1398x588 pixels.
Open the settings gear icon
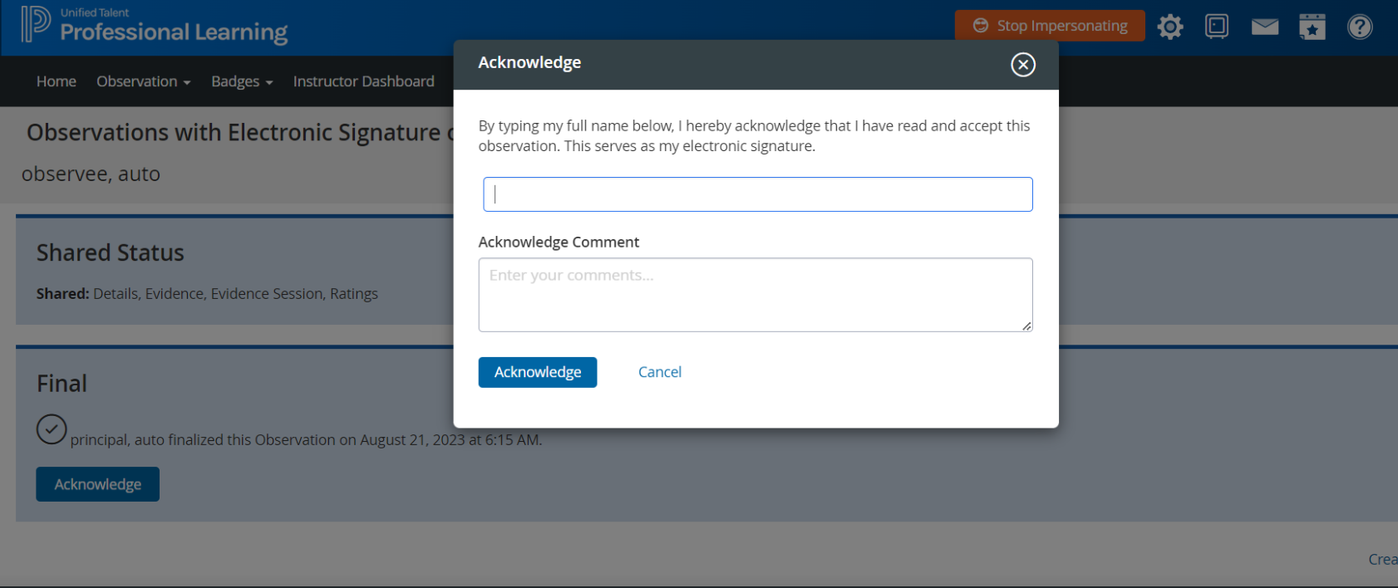1169,27
